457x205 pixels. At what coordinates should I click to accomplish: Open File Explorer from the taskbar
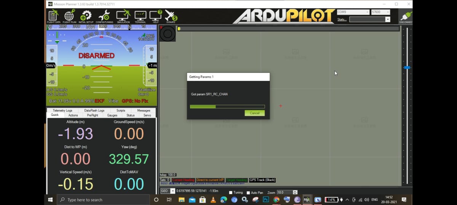click(x=182, y=199)
